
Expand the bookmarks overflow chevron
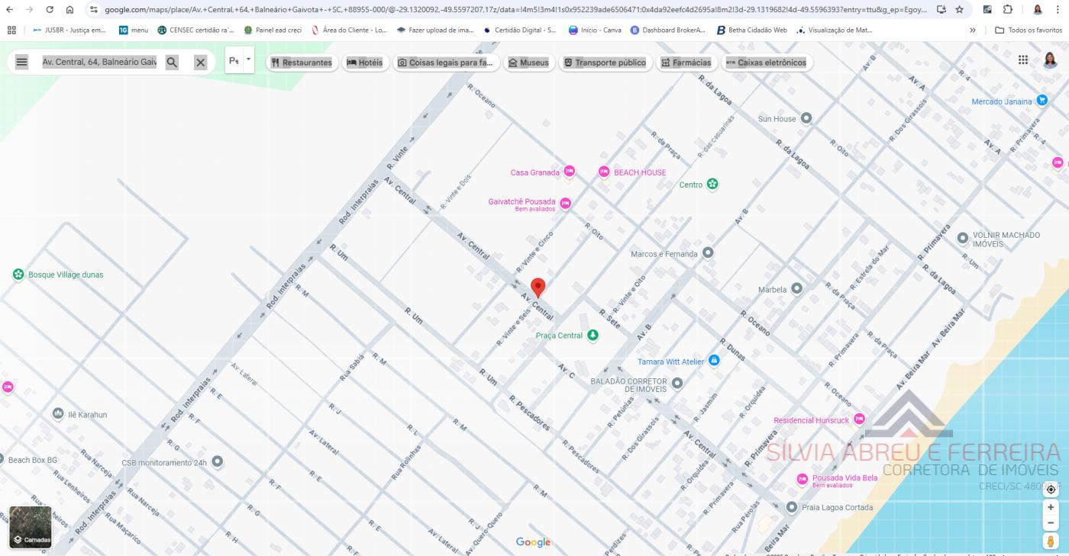coord(972,30)
